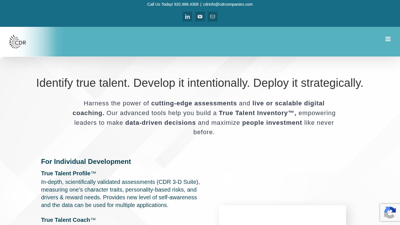Screen dimensions: 400x225
Task: Click the cdrinfo@cdrcompanies.com email link
Action: pyautogui.click(x=228, y=4)
